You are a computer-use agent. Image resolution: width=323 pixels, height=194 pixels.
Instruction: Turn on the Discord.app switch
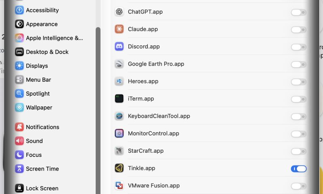(x=299, y=47)
